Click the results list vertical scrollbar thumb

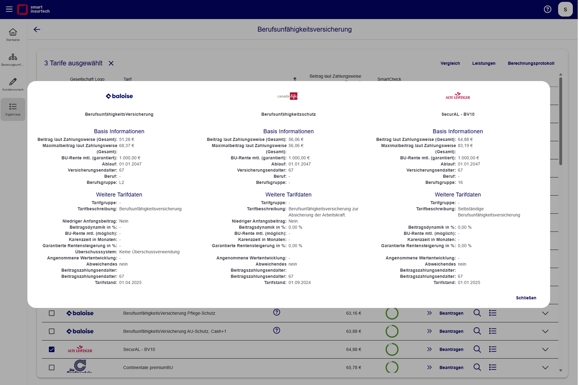[561, 121]
